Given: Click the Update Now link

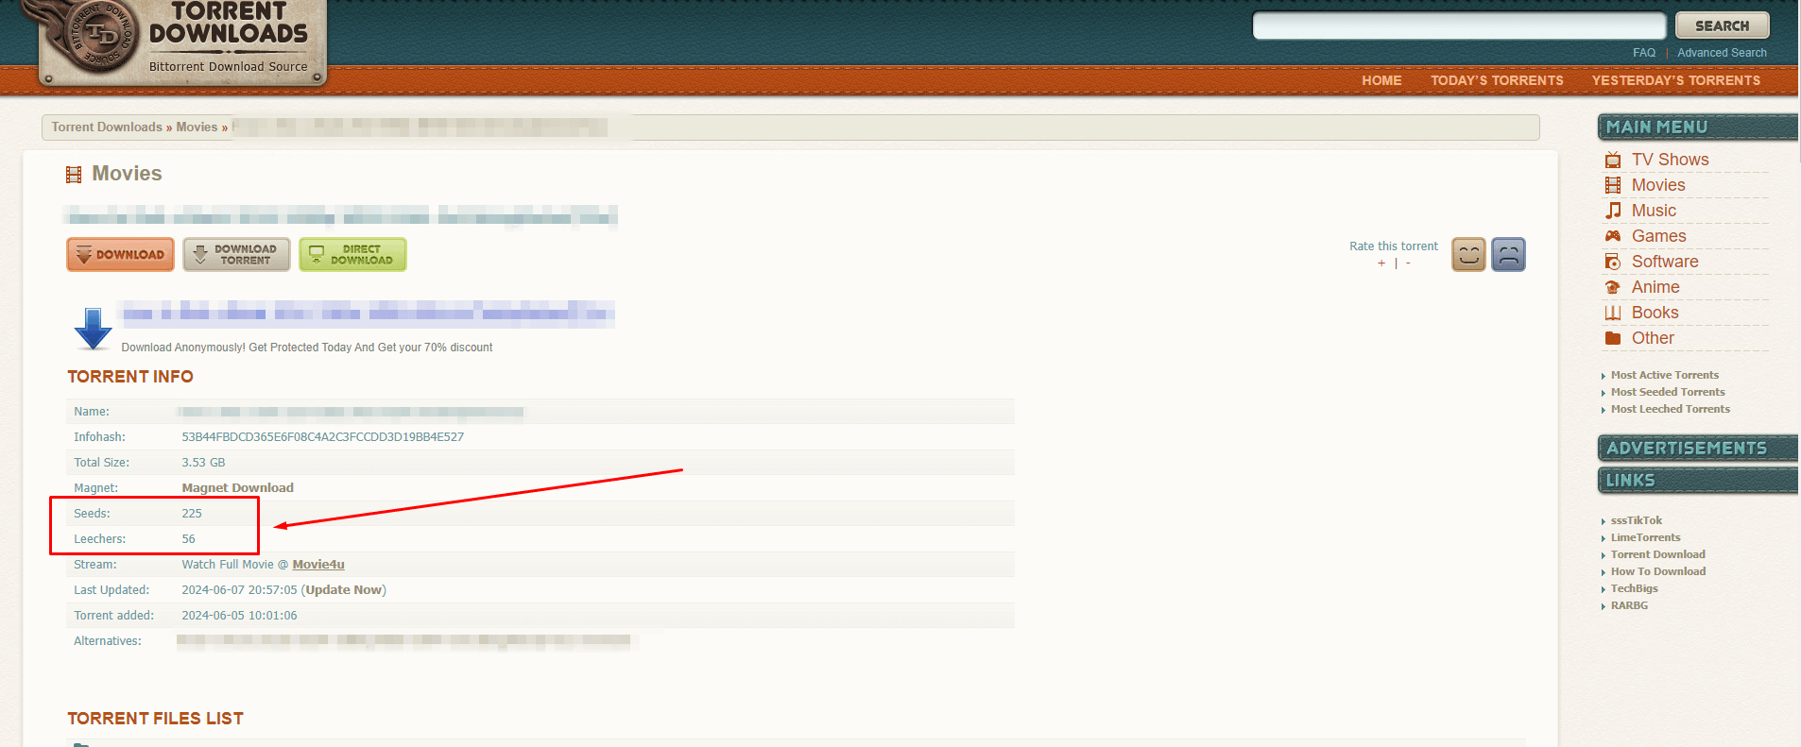Looking at the screenshot, I should point(344,590).
